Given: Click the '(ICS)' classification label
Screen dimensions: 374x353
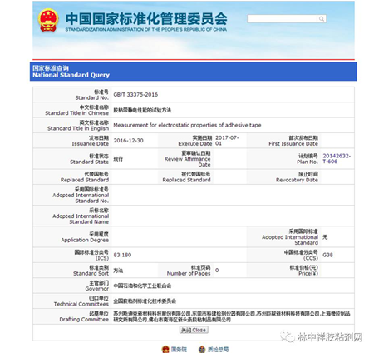Looking at the screenshot, I should pos(102,258).
